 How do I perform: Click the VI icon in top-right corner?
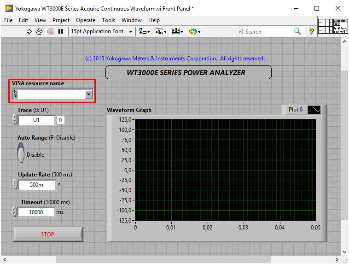(x=340, y=26)
